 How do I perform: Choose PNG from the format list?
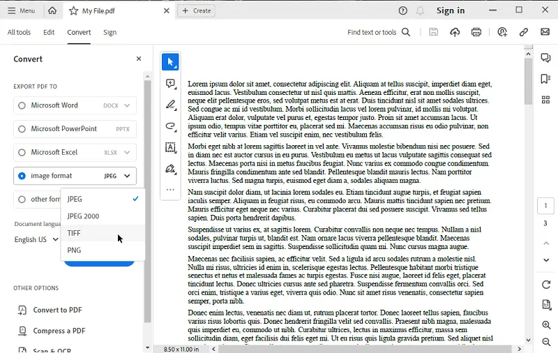pyautogui.click(x=103, y=250)
